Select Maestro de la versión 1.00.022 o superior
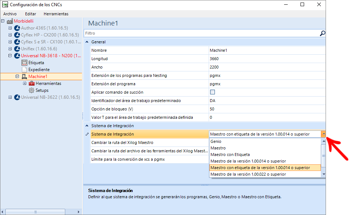The width and height of the screenshot is (350, 215). pos(265,174)
